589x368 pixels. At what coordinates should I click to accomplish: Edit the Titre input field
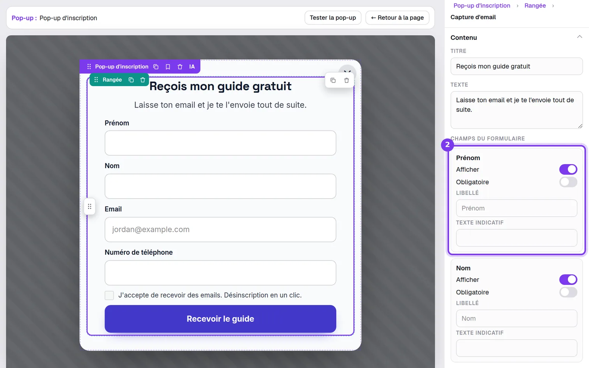pyautogui.click(x=516, y=66)
